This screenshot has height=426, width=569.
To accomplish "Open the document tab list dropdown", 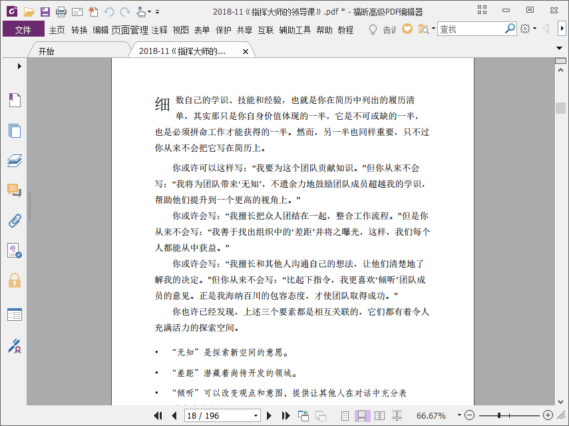I will click(x=559, y=48).
